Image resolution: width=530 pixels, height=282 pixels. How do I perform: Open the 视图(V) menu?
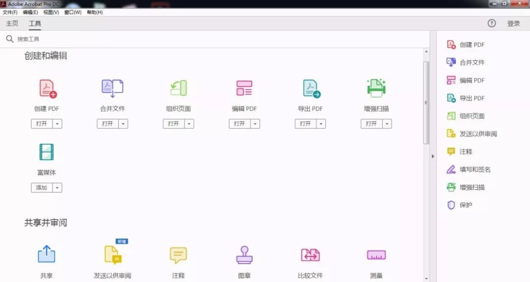click(51, 12)
